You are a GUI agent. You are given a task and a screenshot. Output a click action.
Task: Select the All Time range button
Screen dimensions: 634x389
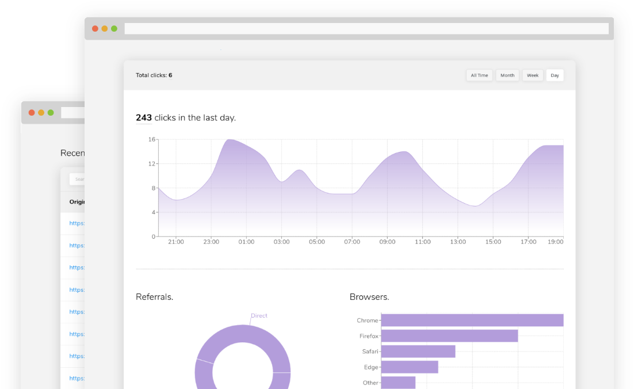coord(479,75)
